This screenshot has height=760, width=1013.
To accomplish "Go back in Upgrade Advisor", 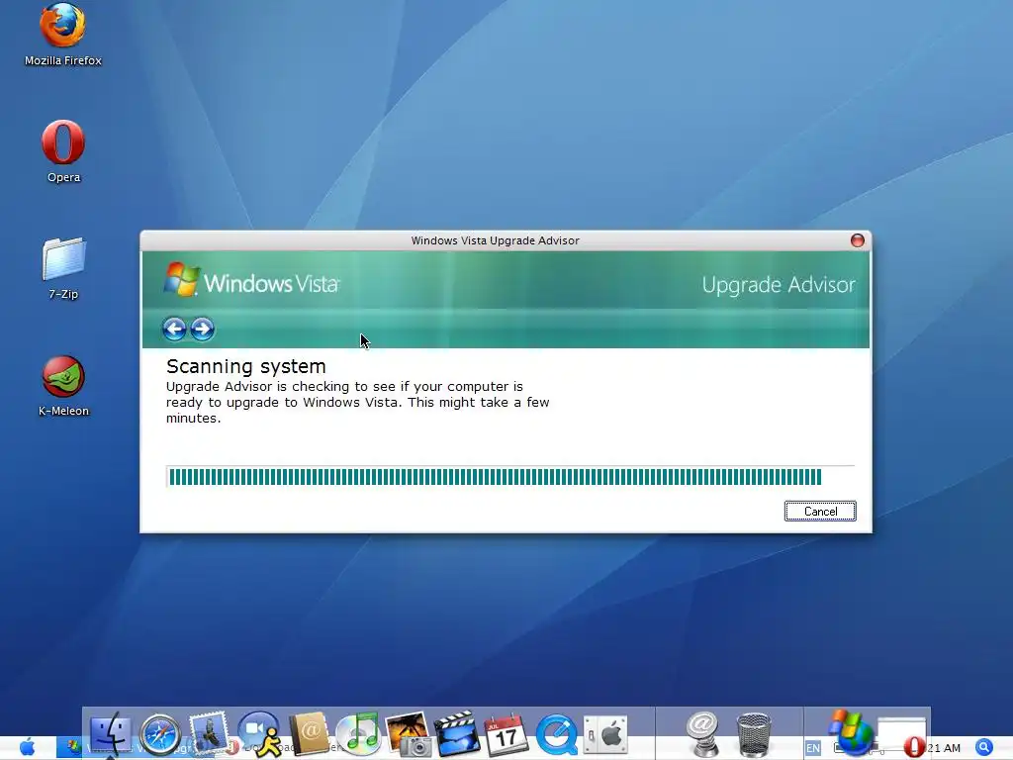I will (174, 329).
